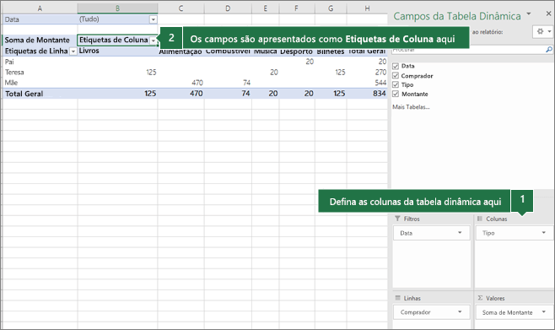Uncheck the Comprador field checkbox

click(x=396, y=75)
